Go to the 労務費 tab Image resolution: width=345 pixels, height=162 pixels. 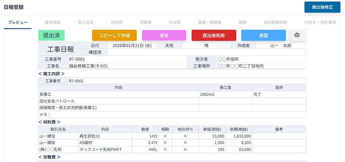(145, 22)
